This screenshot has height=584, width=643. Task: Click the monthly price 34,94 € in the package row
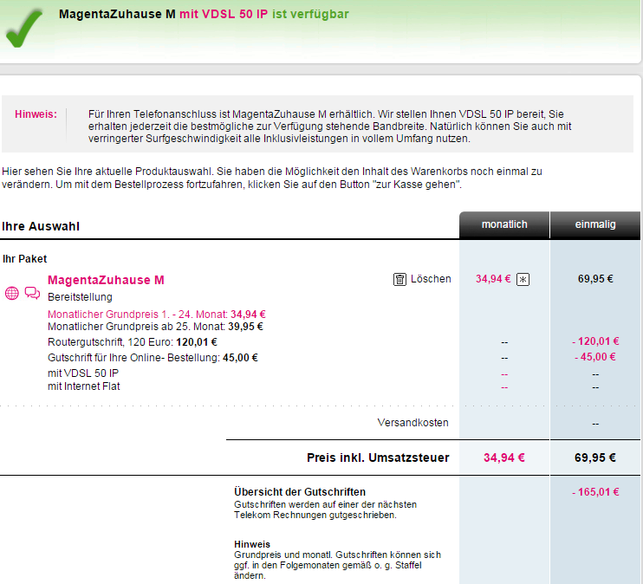pos(493,279)
